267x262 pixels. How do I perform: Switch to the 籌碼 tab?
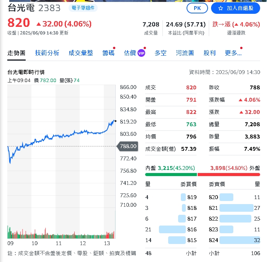108,53
